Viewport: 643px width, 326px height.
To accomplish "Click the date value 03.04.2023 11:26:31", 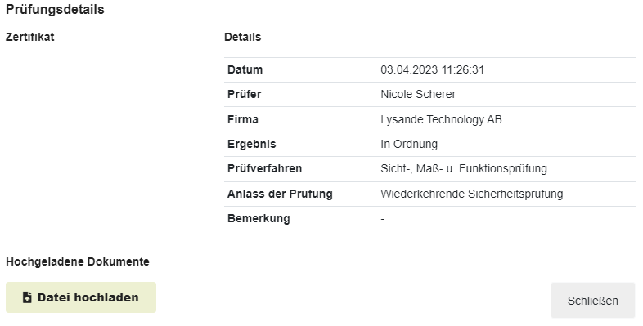I will [x=432, y=69].
